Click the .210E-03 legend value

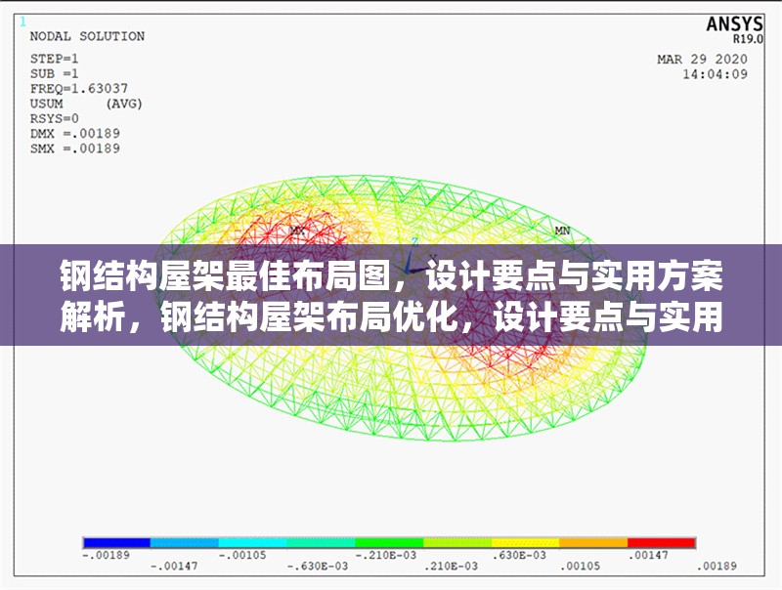[451, 566]
